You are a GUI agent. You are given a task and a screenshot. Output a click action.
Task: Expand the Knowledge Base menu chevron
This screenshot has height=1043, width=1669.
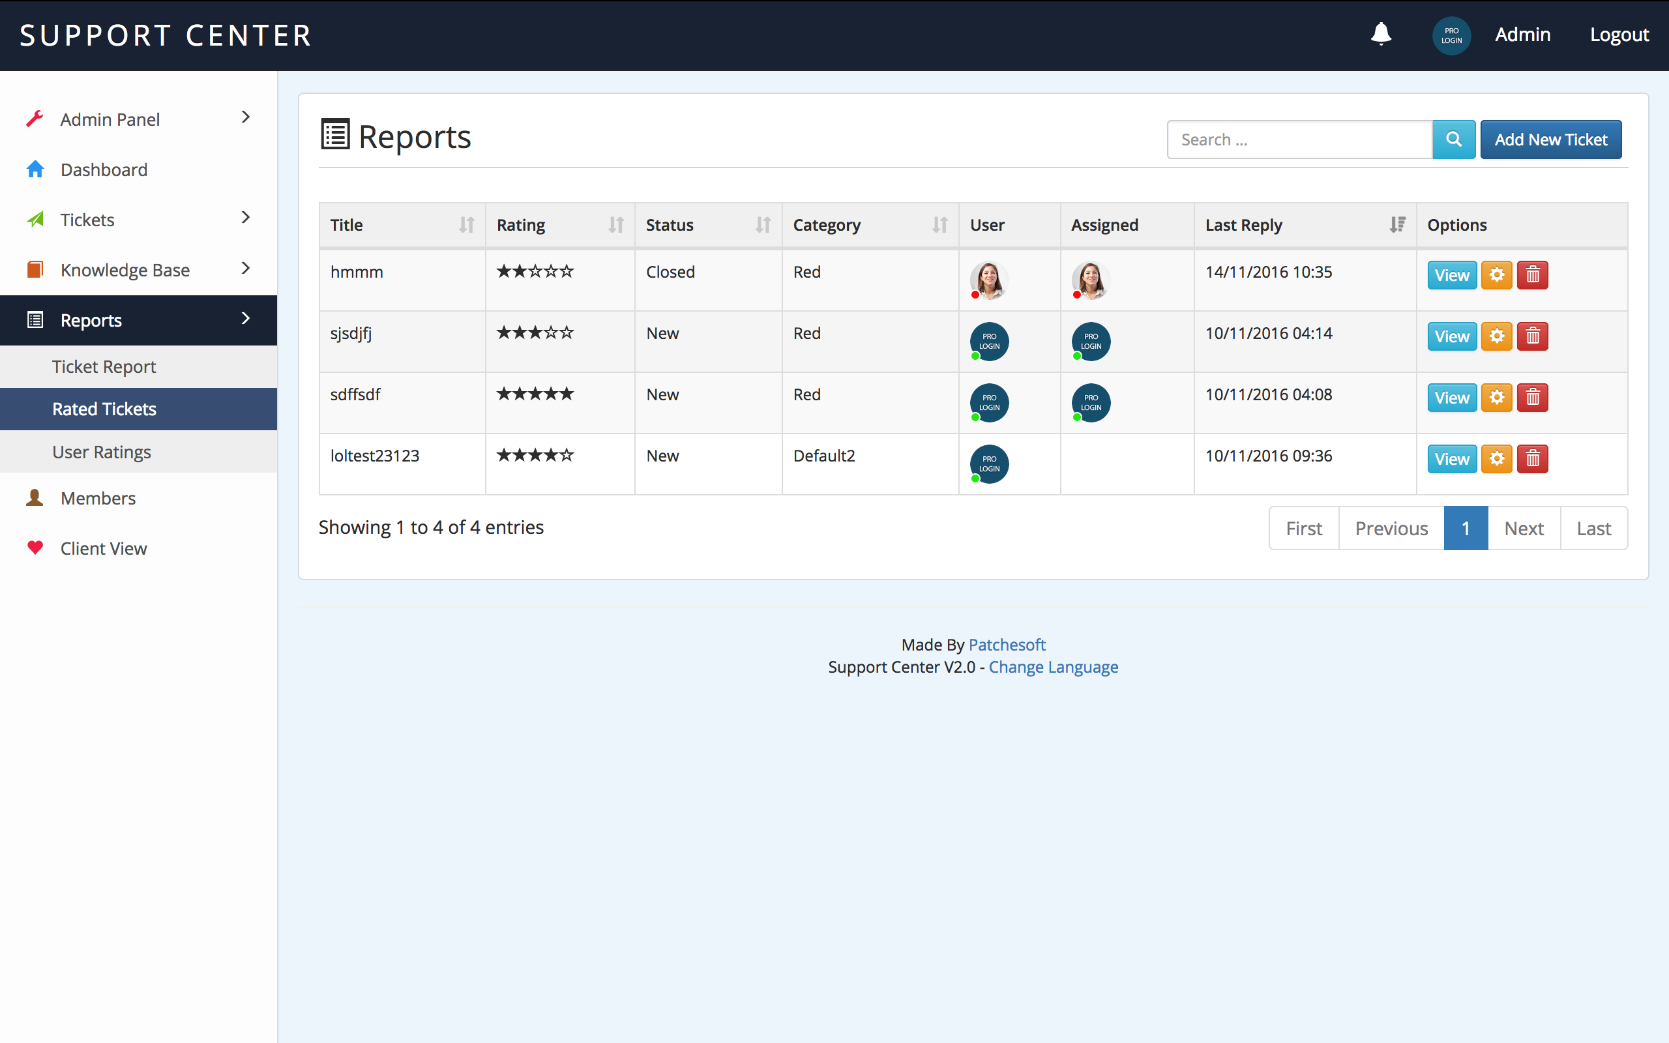pos(246,269)
